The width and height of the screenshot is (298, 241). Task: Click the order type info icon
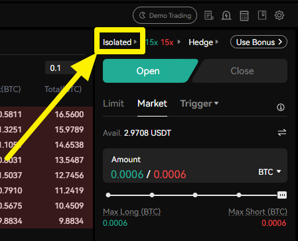coord(281,107)
